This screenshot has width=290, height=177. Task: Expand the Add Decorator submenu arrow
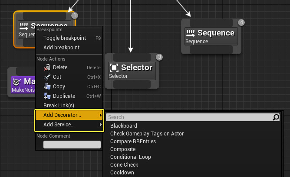point(101,115)
